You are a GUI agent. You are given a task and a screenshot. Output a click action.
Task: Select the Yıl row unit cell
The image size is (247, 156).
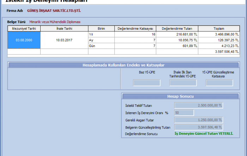pyautogui.click(x=101, y=35)
